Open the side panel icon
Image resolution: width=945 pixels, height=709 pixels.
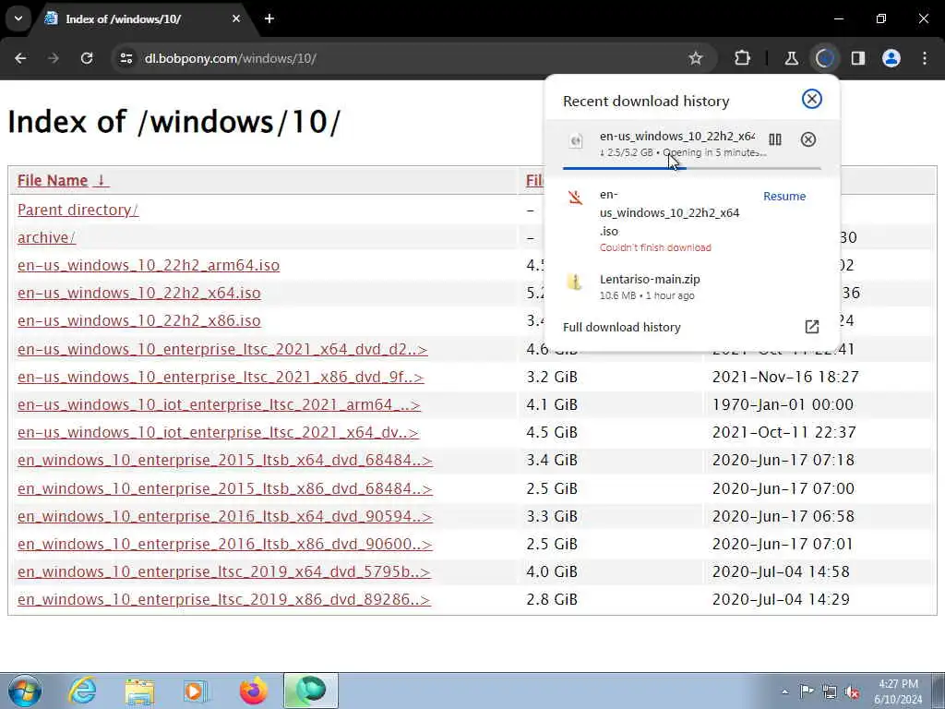tap(857, 58)
